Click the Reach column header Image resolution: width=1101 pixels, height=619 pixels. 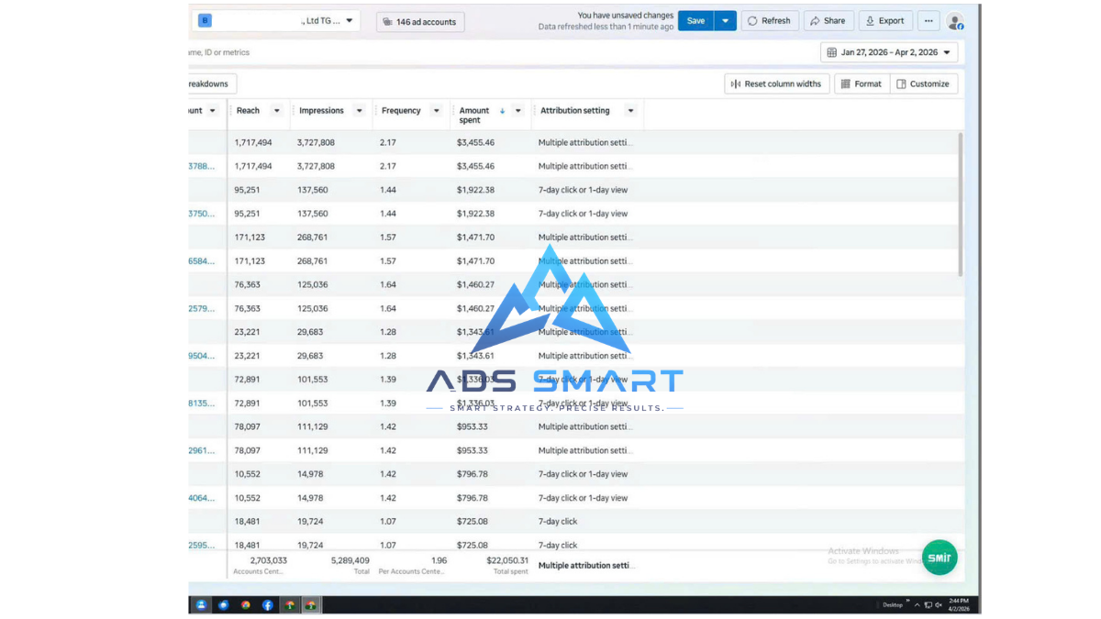pos(248,111)
